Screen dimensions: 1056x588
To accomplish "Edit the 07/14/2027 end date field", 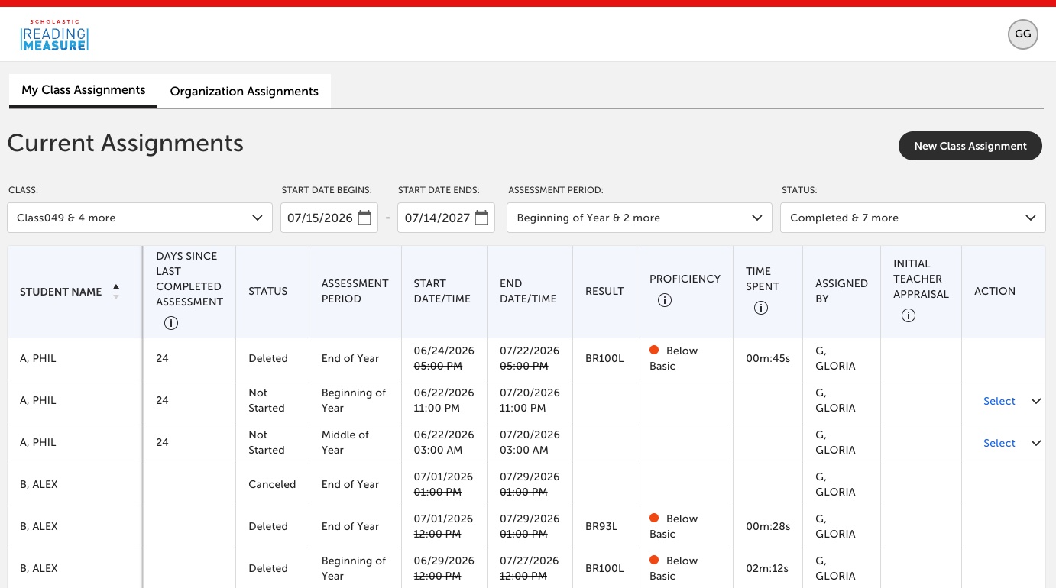I will [437, 218].
